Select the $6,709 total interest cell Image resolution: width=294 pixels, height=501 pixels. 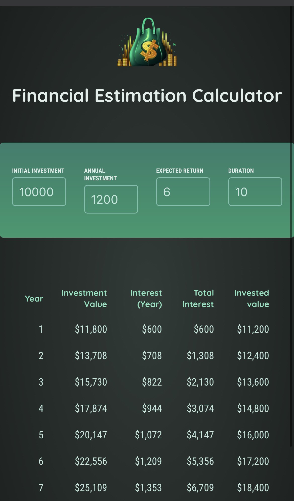tap(200, 488)
